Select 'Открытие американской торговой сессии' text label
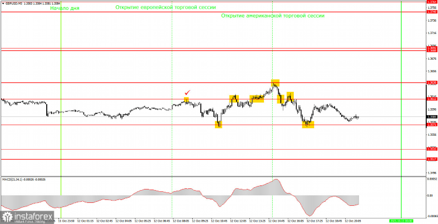The image size is (438, 224). click(273, 16)
